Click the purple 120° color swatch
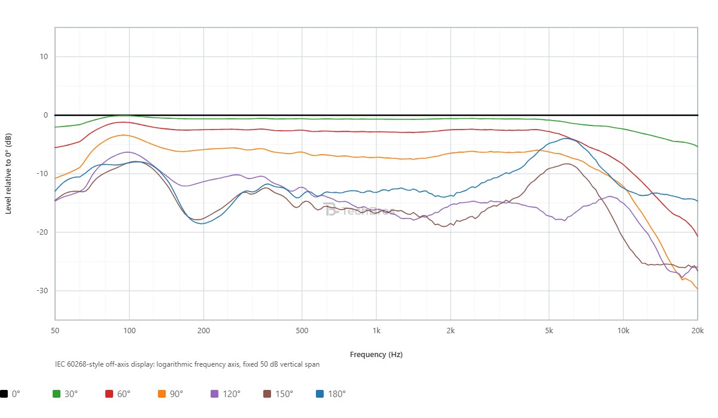Viewport: 718px width, 418px height. click(x=215, y=394)
